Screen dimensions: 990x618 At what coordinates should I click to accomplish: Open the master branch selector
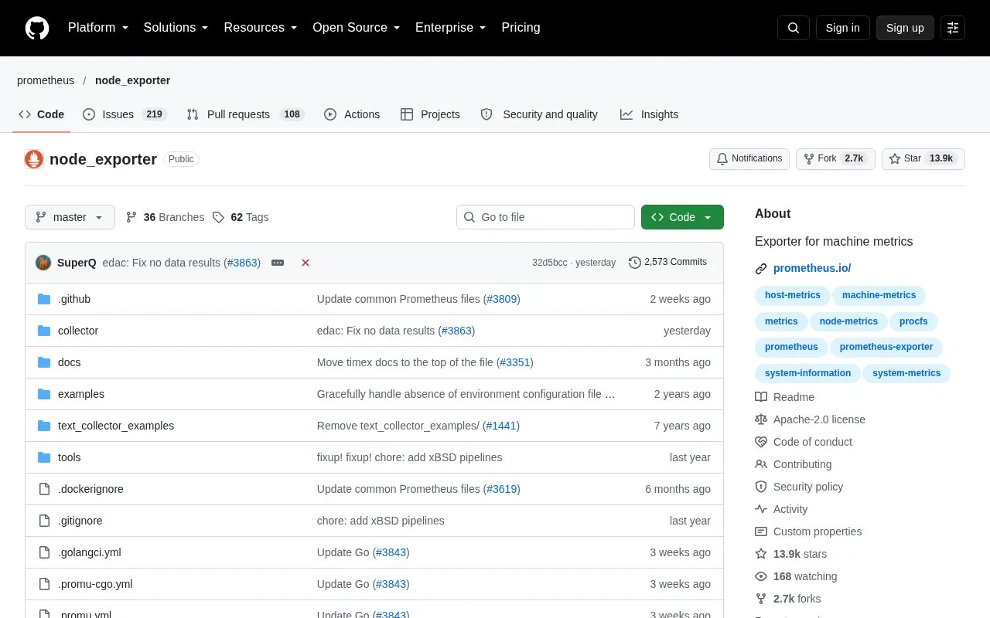tap(70, 217)
